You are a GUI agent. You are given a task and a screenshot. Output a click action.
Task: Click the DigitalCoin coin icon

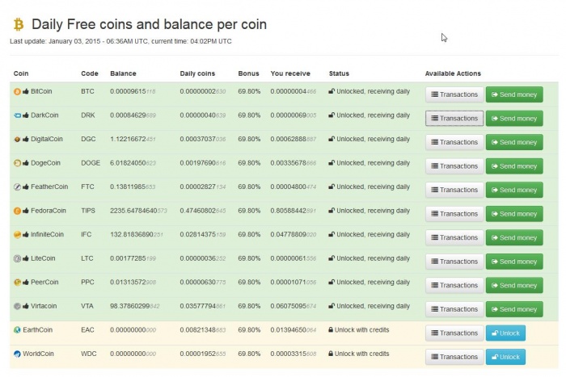pos(17,139)
